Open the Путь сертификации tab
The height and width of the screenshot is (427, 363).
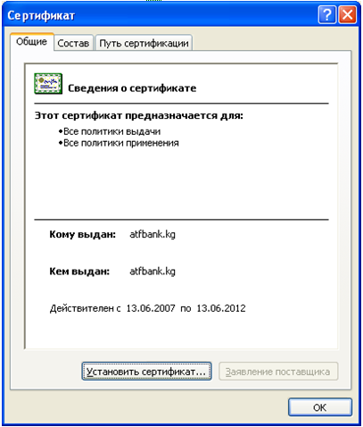[144, 43]
